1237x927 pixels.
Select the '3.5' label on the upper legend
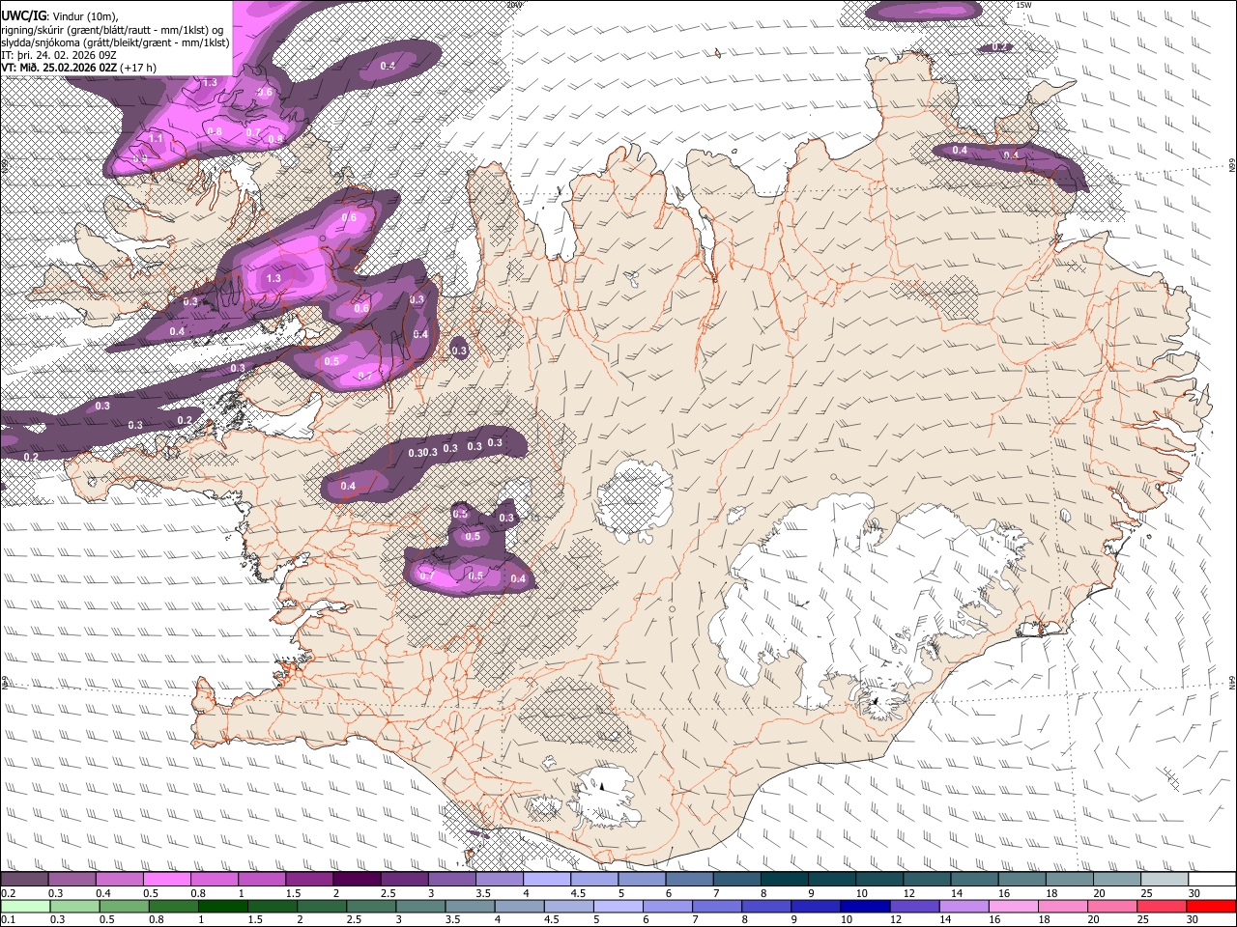click(482, 893)
